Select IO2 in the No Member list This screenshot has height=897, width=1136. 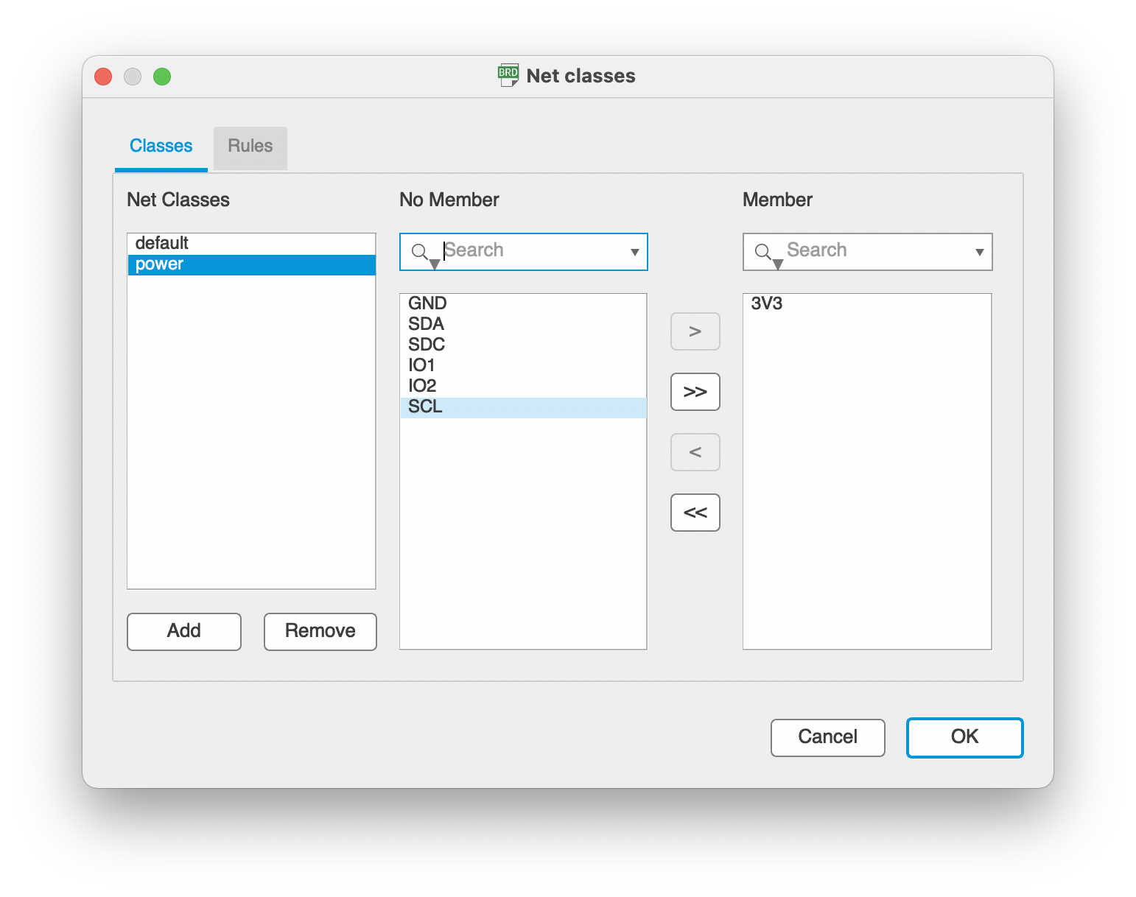tap(523, 386)
